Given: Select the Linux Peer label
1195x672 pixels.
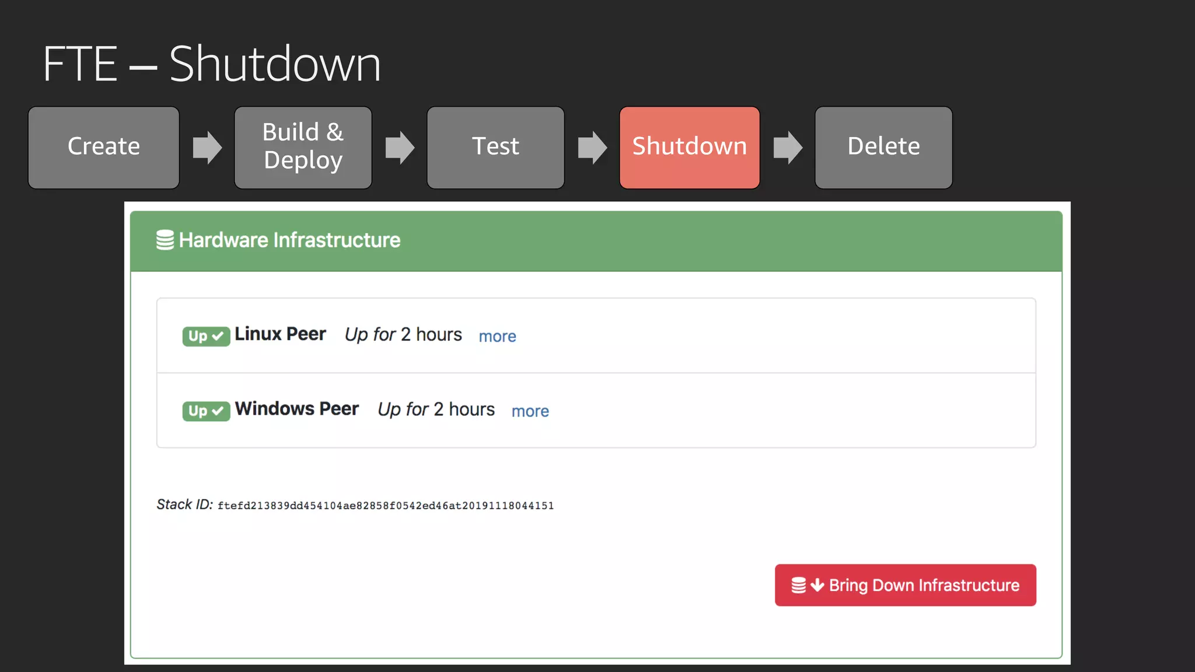Looking at the screenshot, I should 280,334.
